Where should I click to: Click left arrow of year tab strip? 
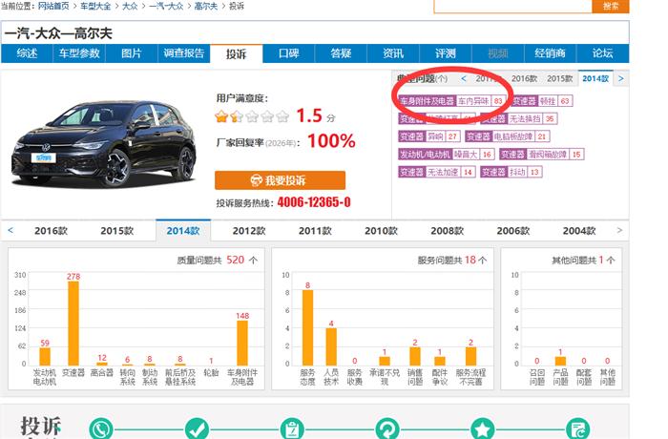pyautogui.click(x=10, y=230)
